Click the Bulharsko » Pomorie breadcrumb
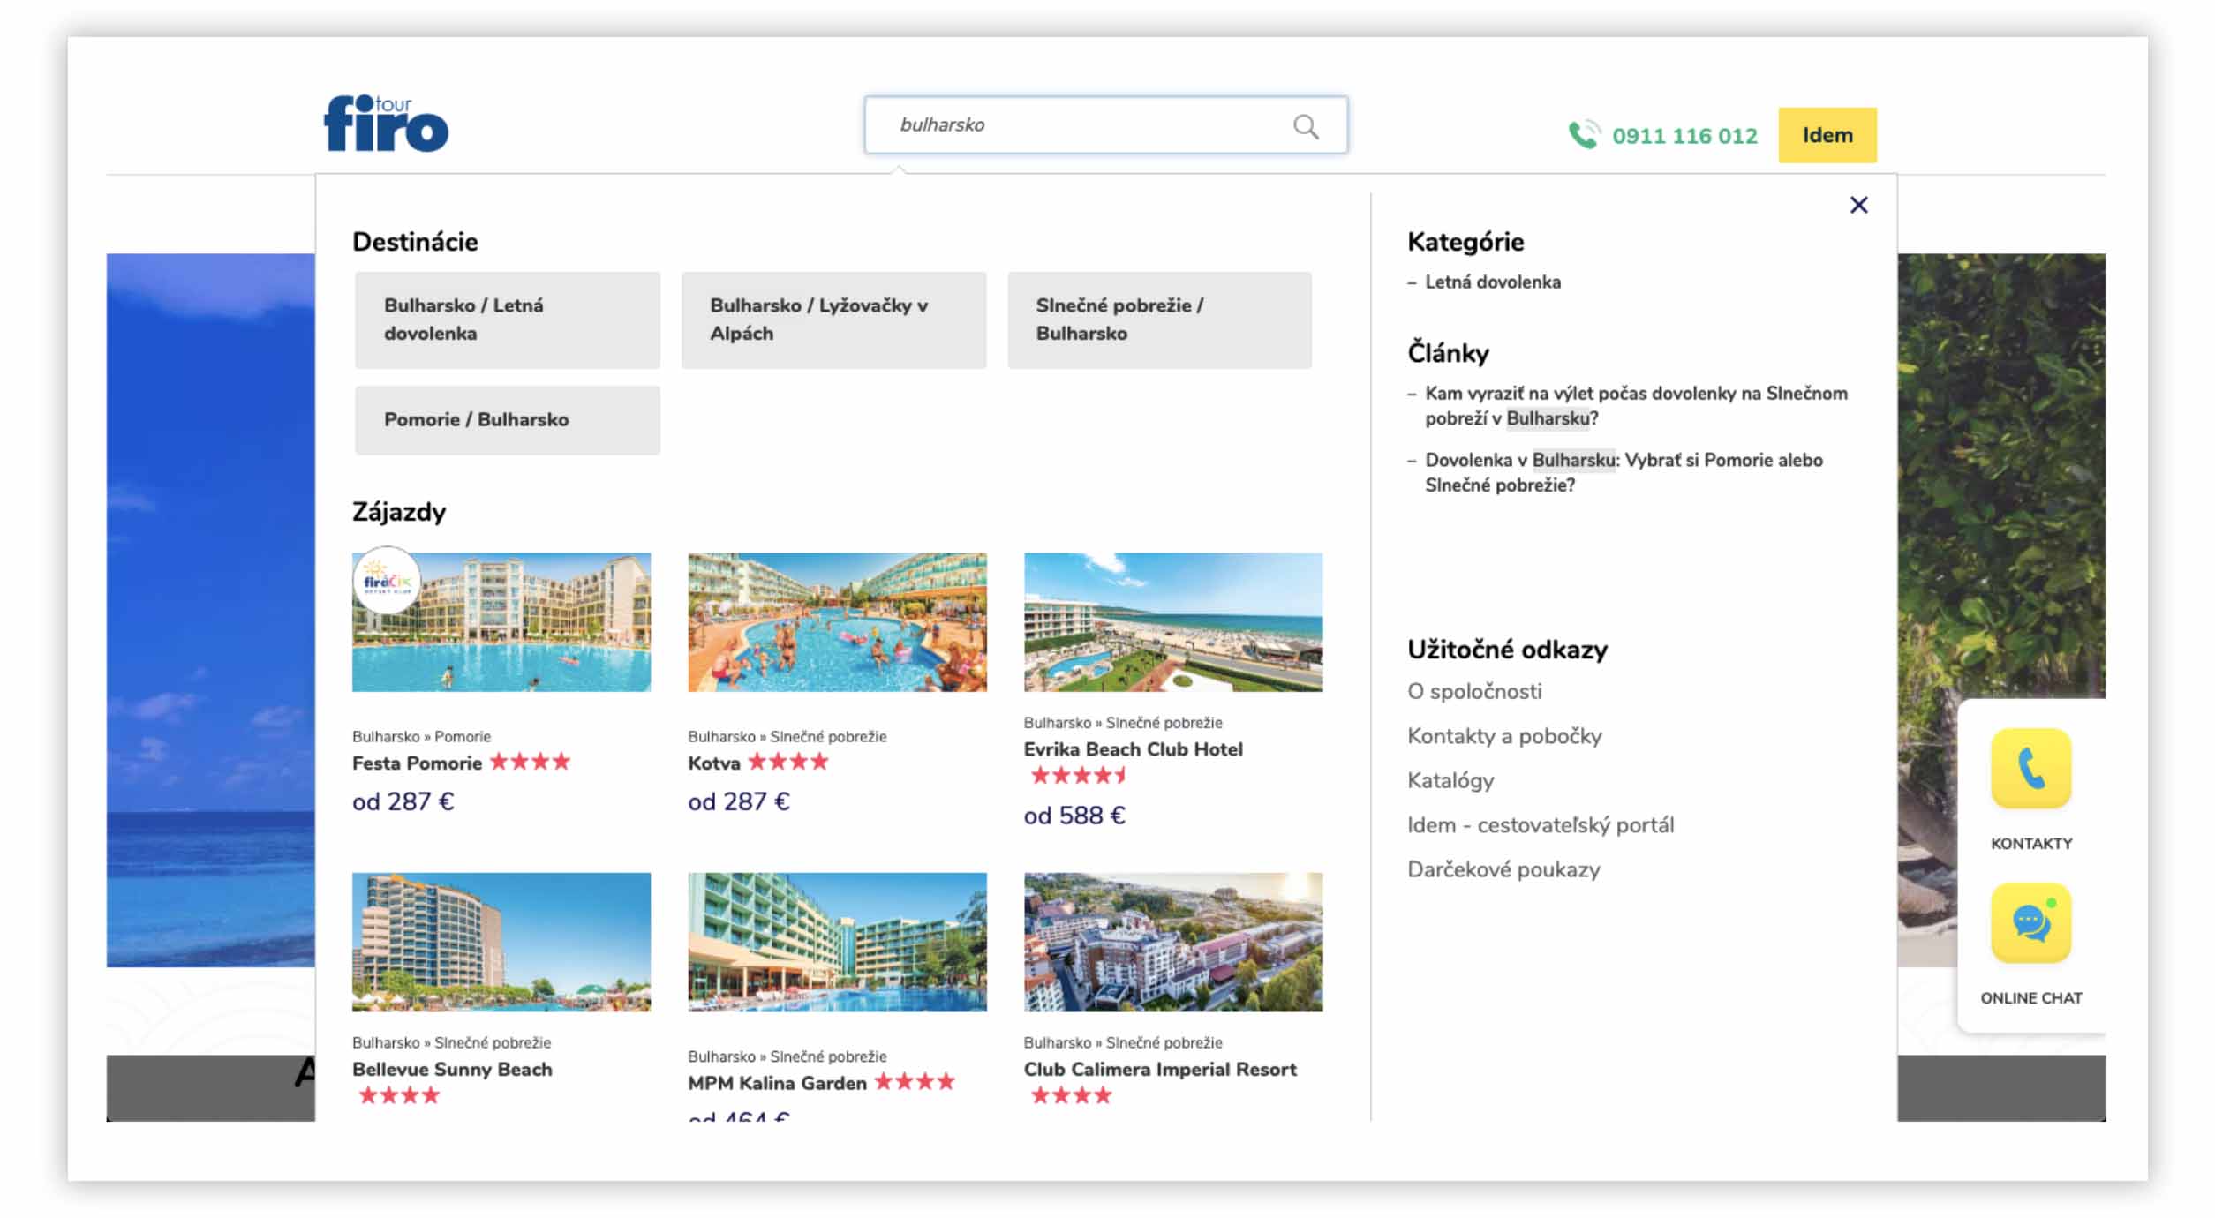The image size is (2215, 1218). point(421,736)
